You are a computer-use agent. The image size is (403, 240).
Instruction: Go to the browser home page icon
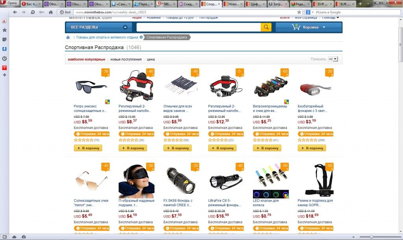tap(51, 12)
